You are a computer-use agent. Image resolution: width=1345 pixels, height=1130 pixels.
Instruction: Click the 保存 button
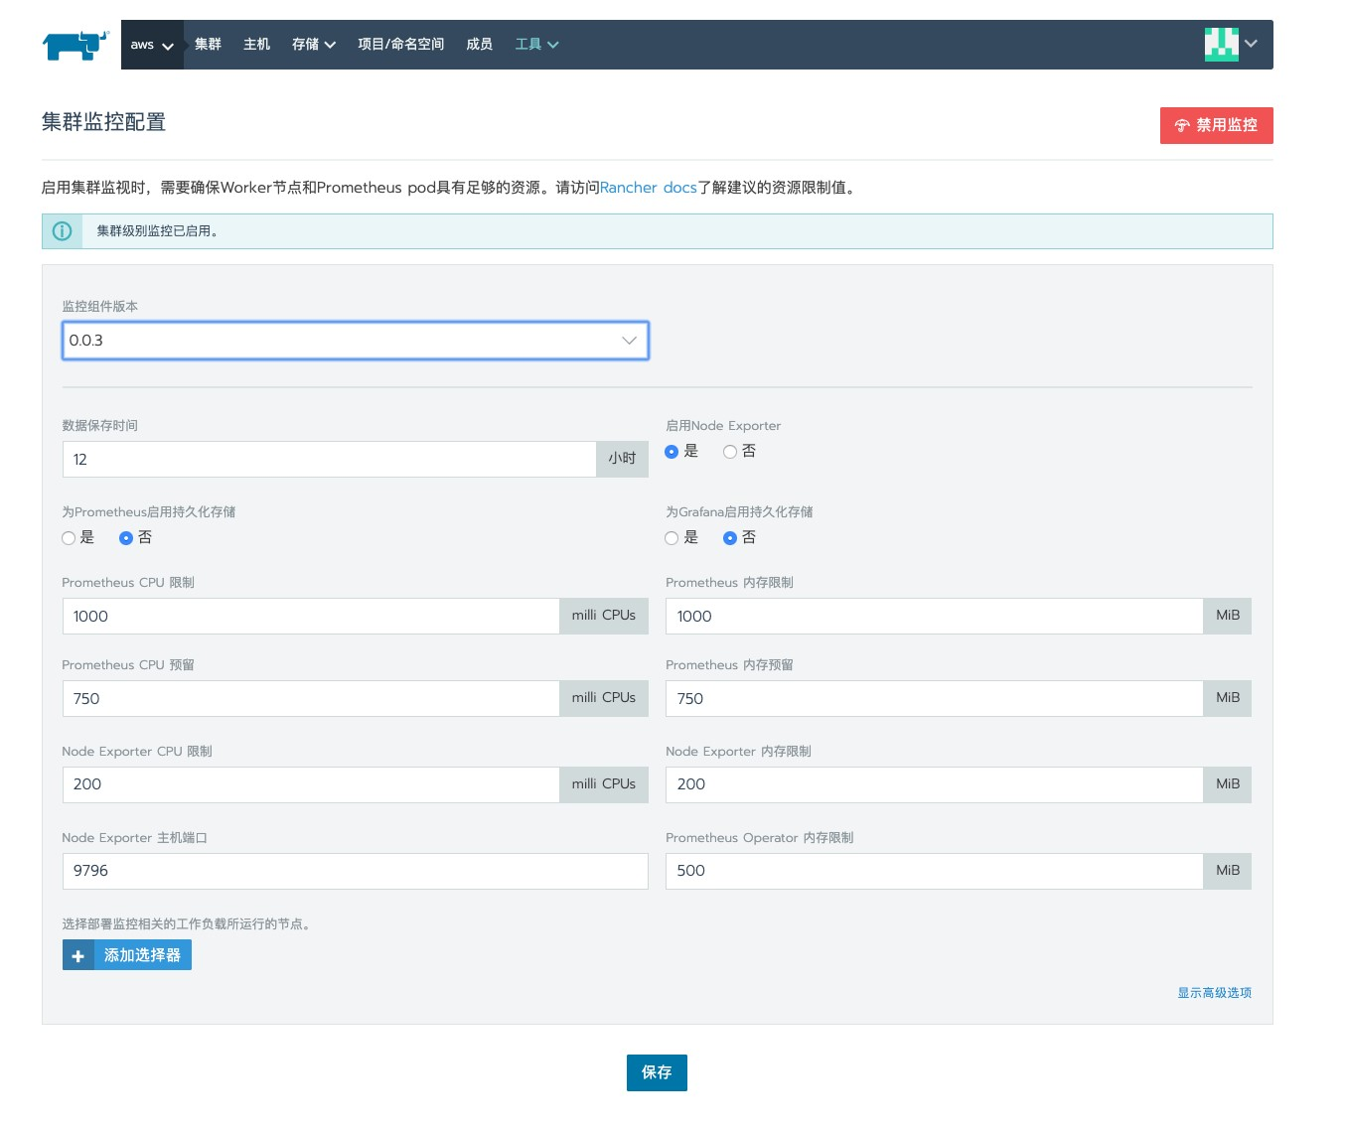click(657, 1072)
